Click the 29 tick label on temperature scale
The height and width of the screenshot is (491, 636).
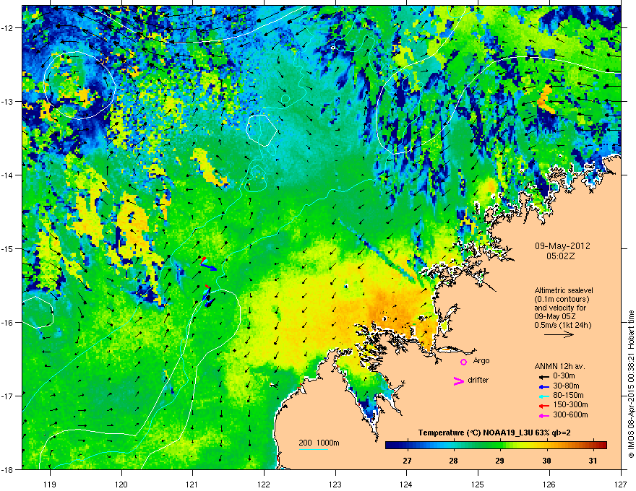point(500,461)
